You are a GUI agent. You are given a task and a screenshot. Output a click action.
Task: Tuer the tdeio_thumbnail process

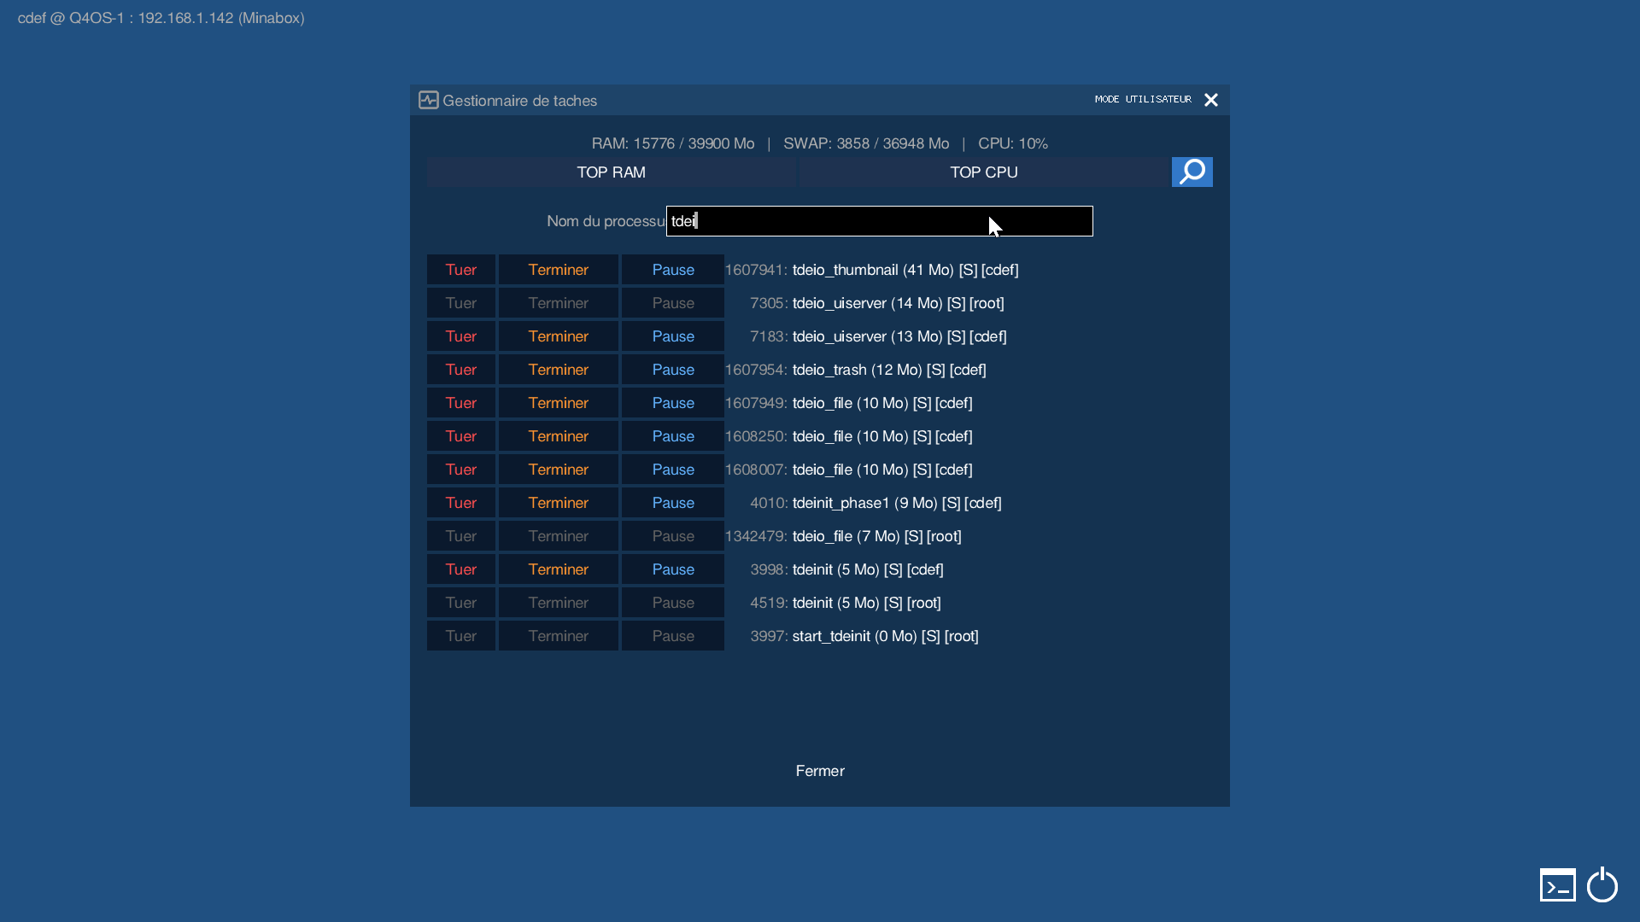461,270
